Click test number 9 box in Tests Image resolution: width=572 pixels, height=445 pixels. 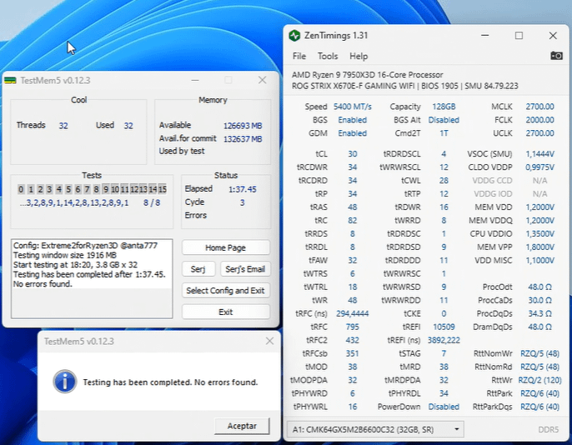tap(106, 189)
